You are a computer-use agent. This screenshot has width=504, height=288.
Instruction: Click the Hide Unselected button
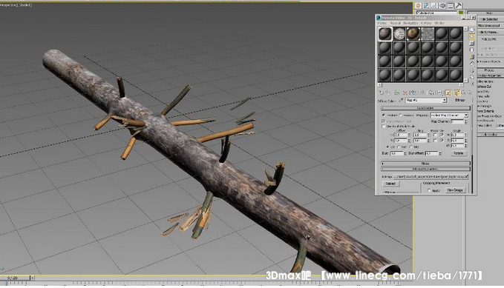tap(490, 26)
